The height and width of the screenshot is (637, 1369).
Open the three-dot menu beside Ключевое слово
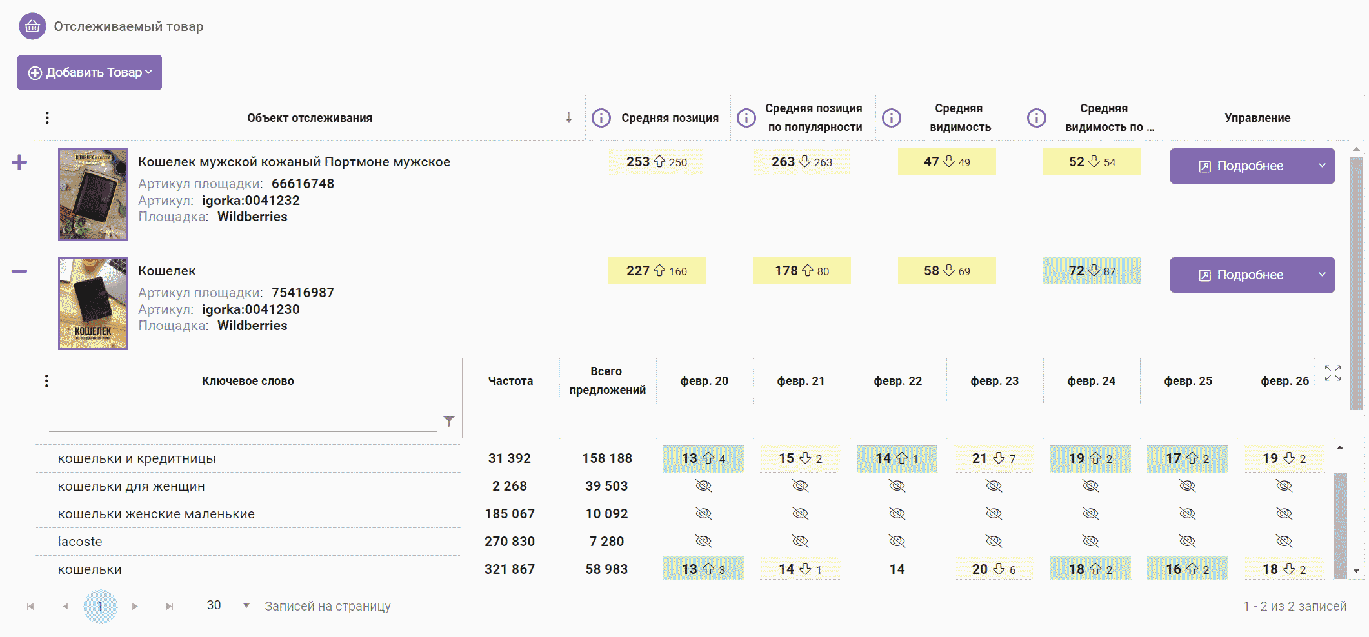(46, 381)
